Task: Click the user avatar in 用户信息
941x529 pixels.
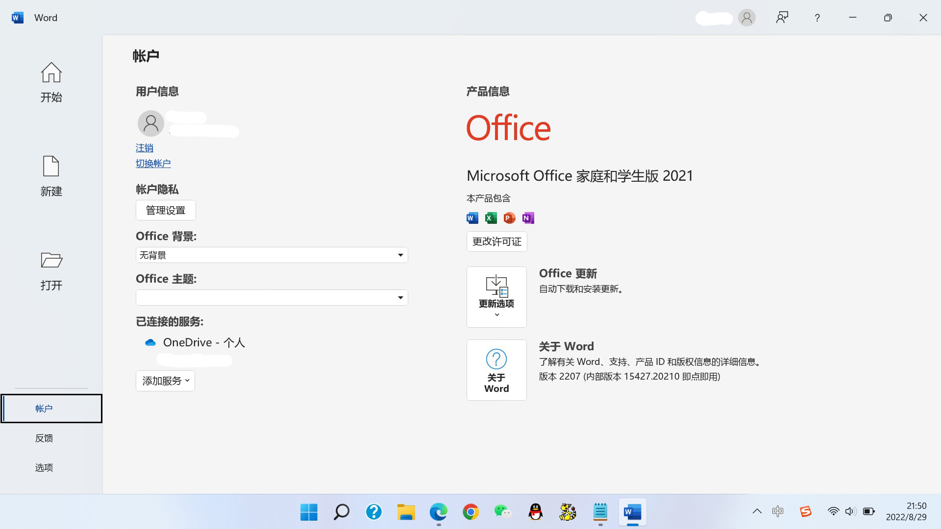Action: pyautogui.click(x=151, y=123)
